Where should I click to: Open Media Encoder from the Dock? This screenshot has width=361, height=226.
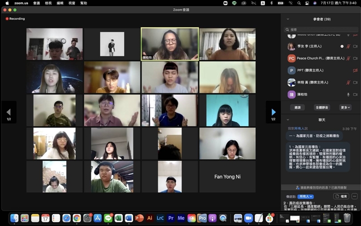tap(181, 218)
